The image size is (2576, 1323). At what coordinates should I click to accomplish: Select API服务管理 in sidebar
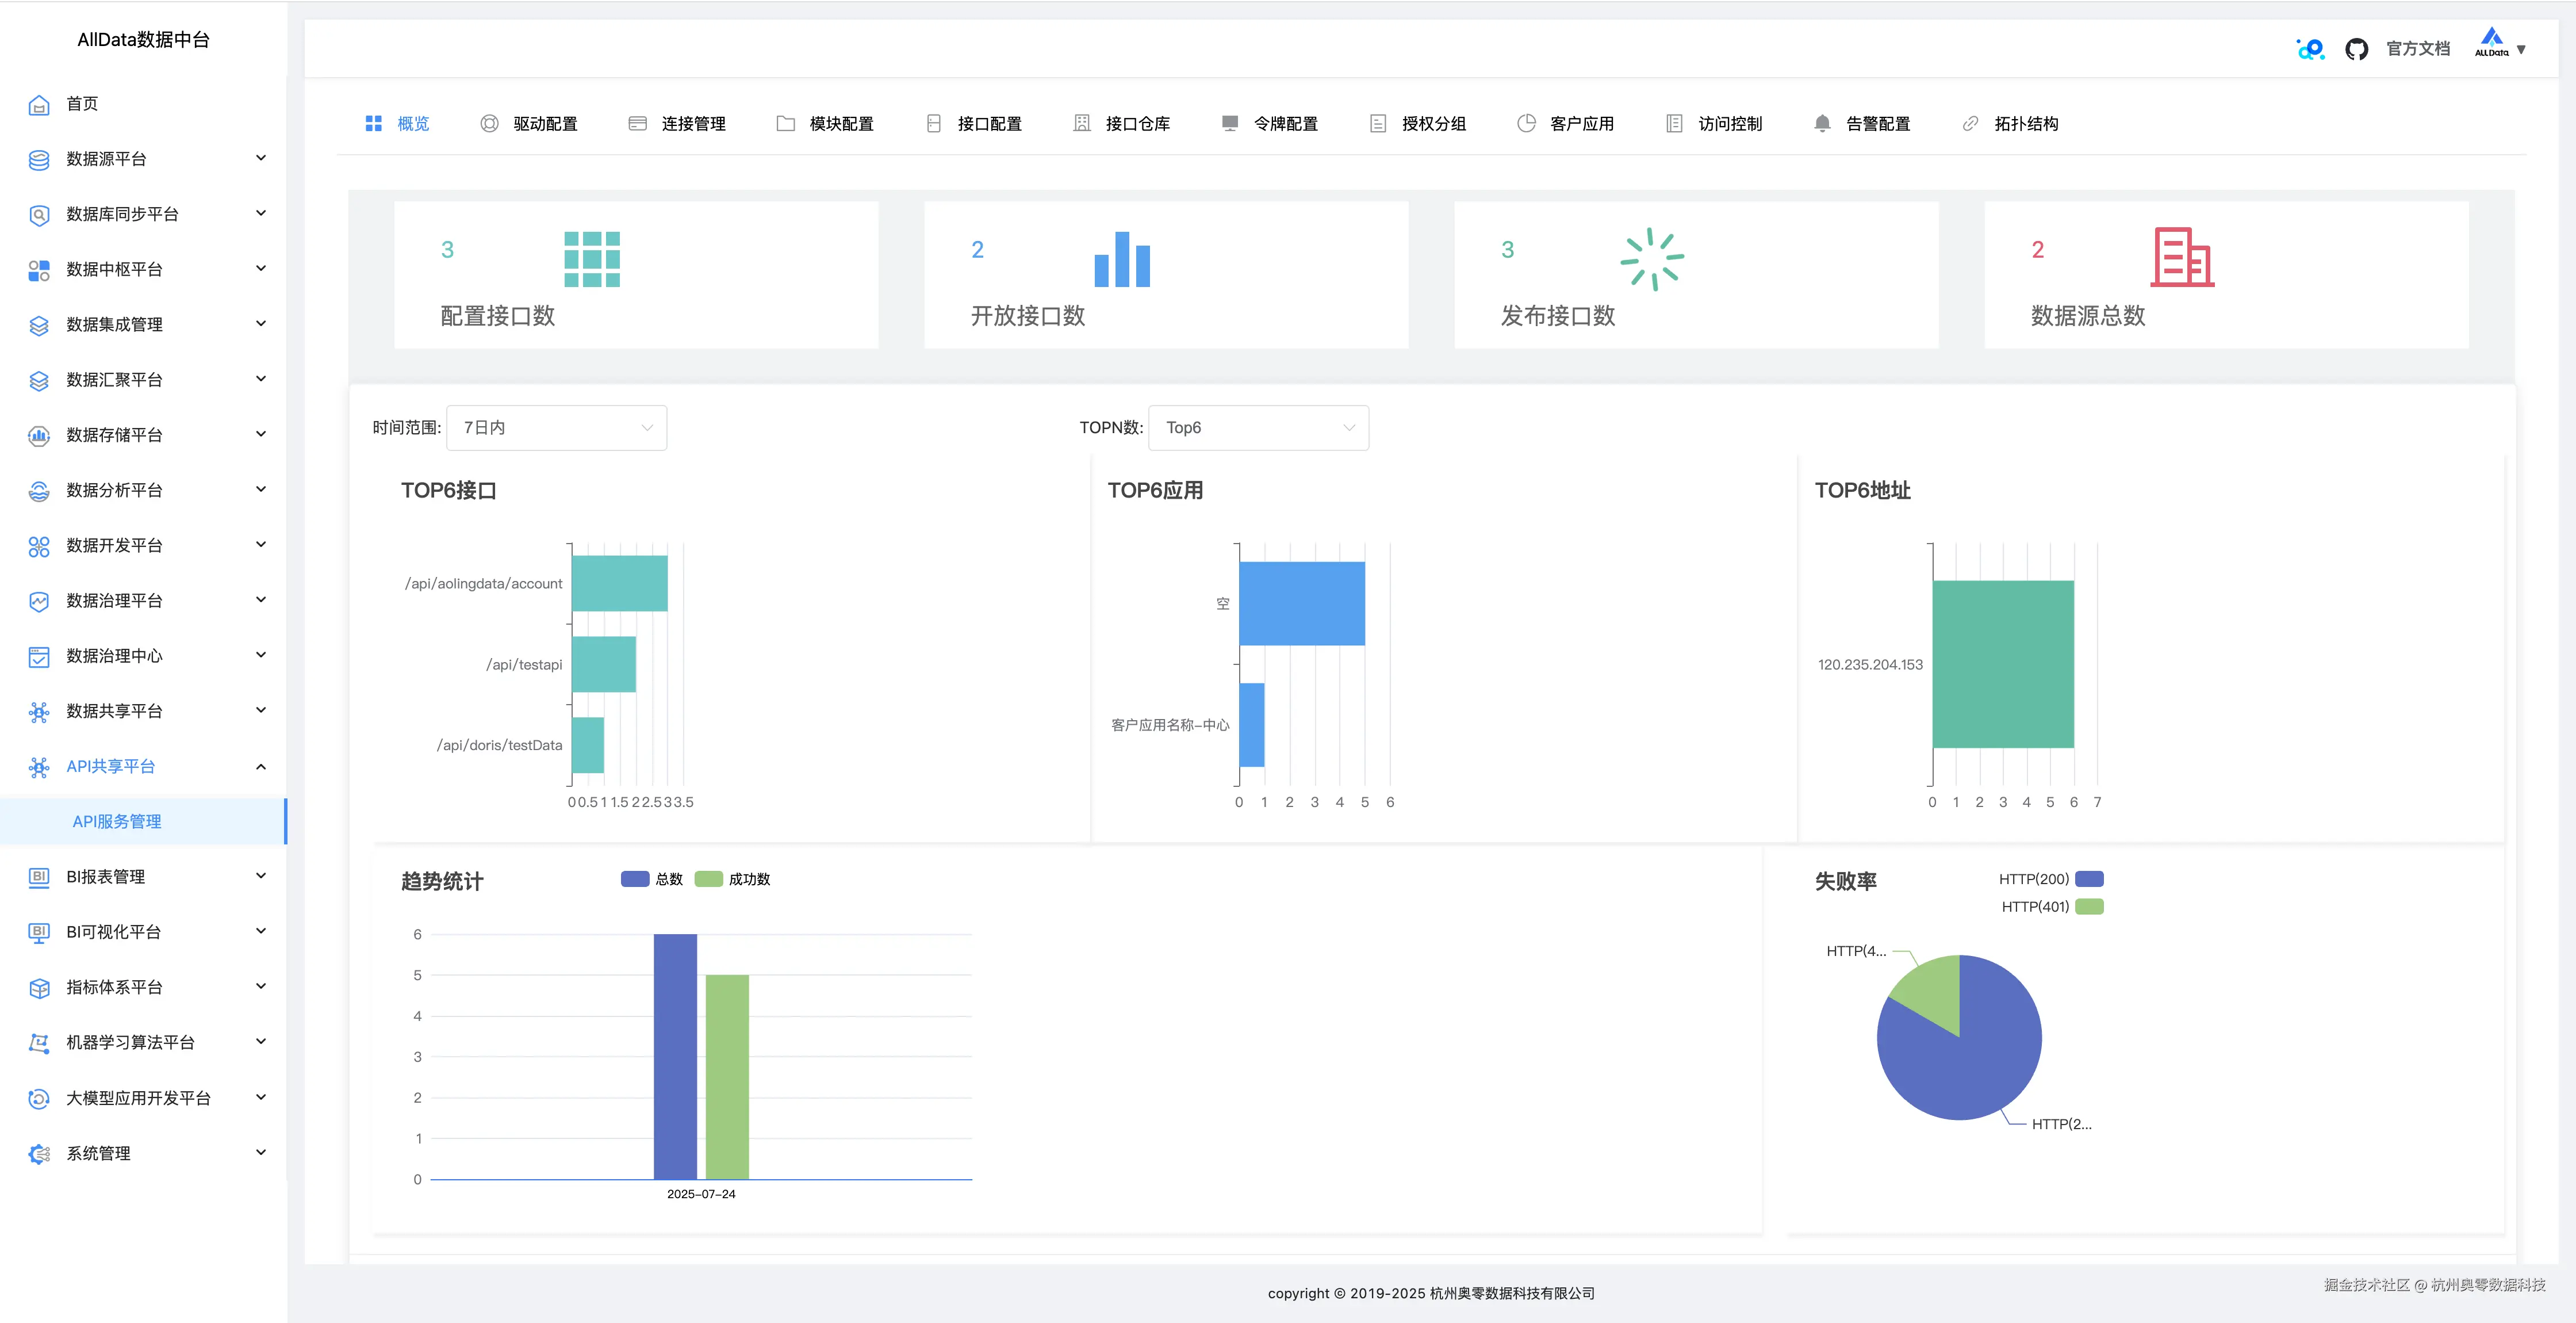point(117,821)
